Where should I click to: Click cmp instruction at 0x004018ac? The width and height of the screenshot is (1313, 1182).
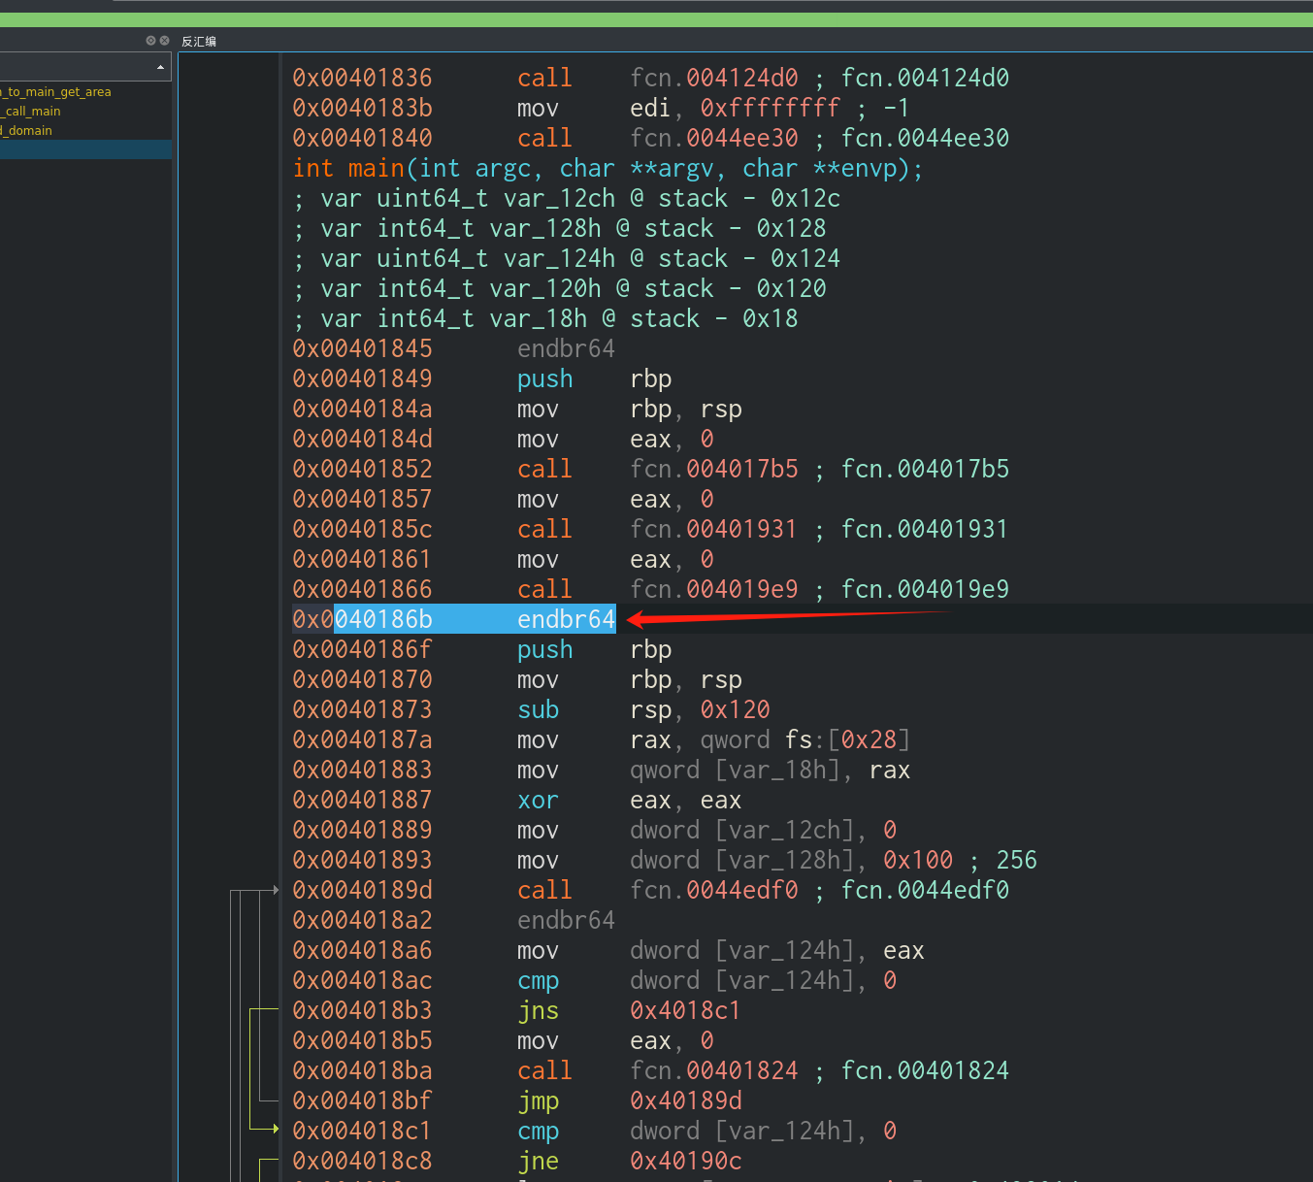[x=539, y=980]
